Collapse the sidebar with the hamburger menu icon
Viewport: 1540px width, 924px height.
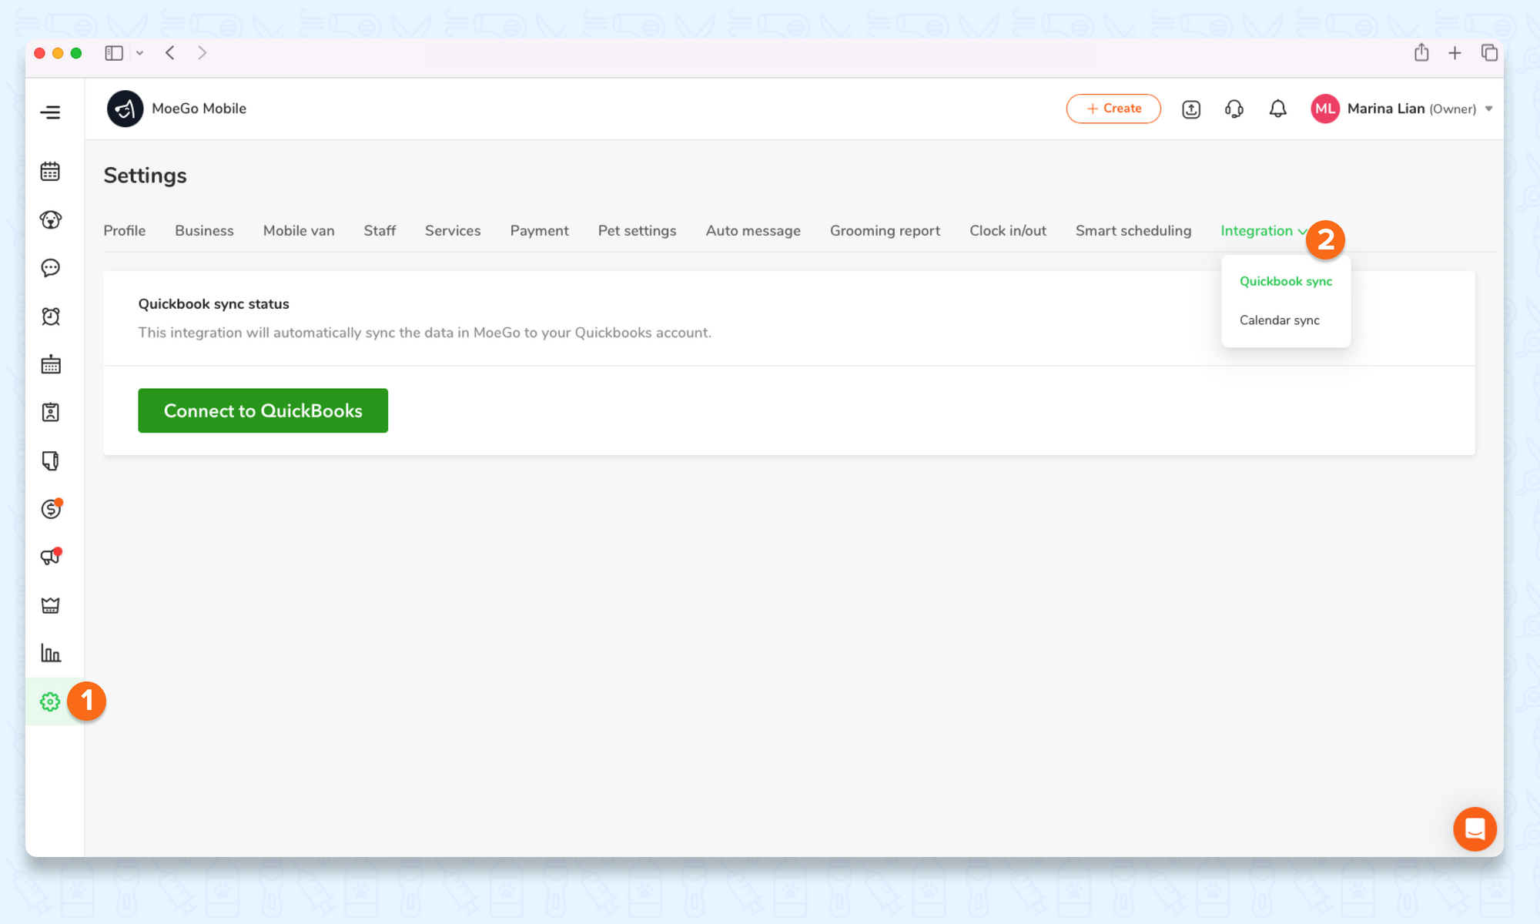coord(50,112)
